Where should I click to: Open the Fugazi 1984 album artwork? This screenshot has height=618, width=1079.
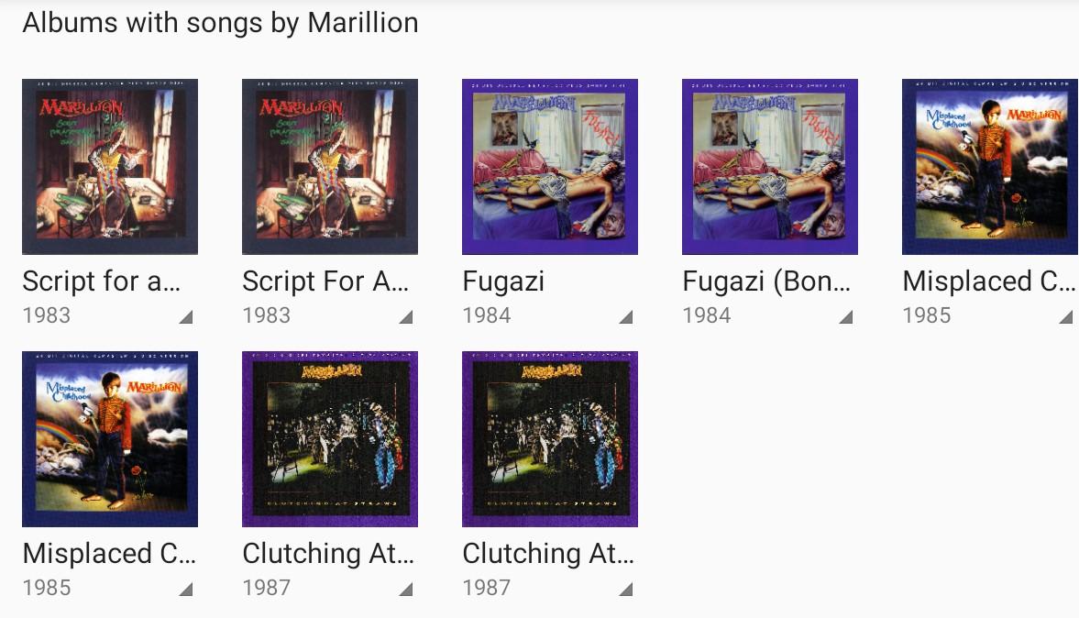click(x=550, y=167)
